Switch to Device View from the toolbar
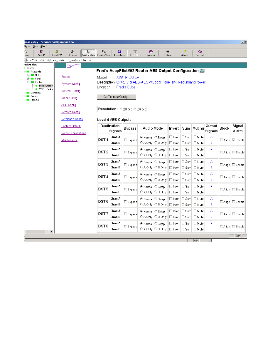The width and height of the screenshot is (280, 363). pyautogui.click(x=88, y=53)
